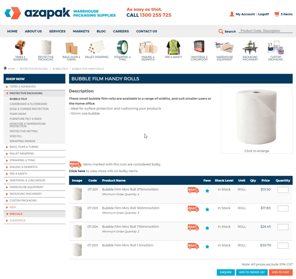Image resolution: width=296 pixels, height=279 pixels.
Task: Open the Services menu item
Action: [x=57, y=31]
